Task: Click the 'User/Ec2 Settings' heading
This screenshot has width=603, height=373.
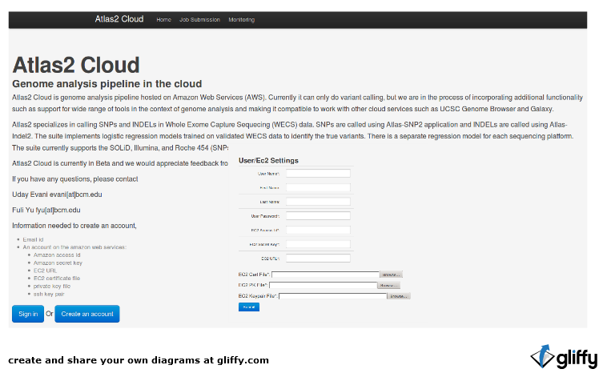Action: 268,160
